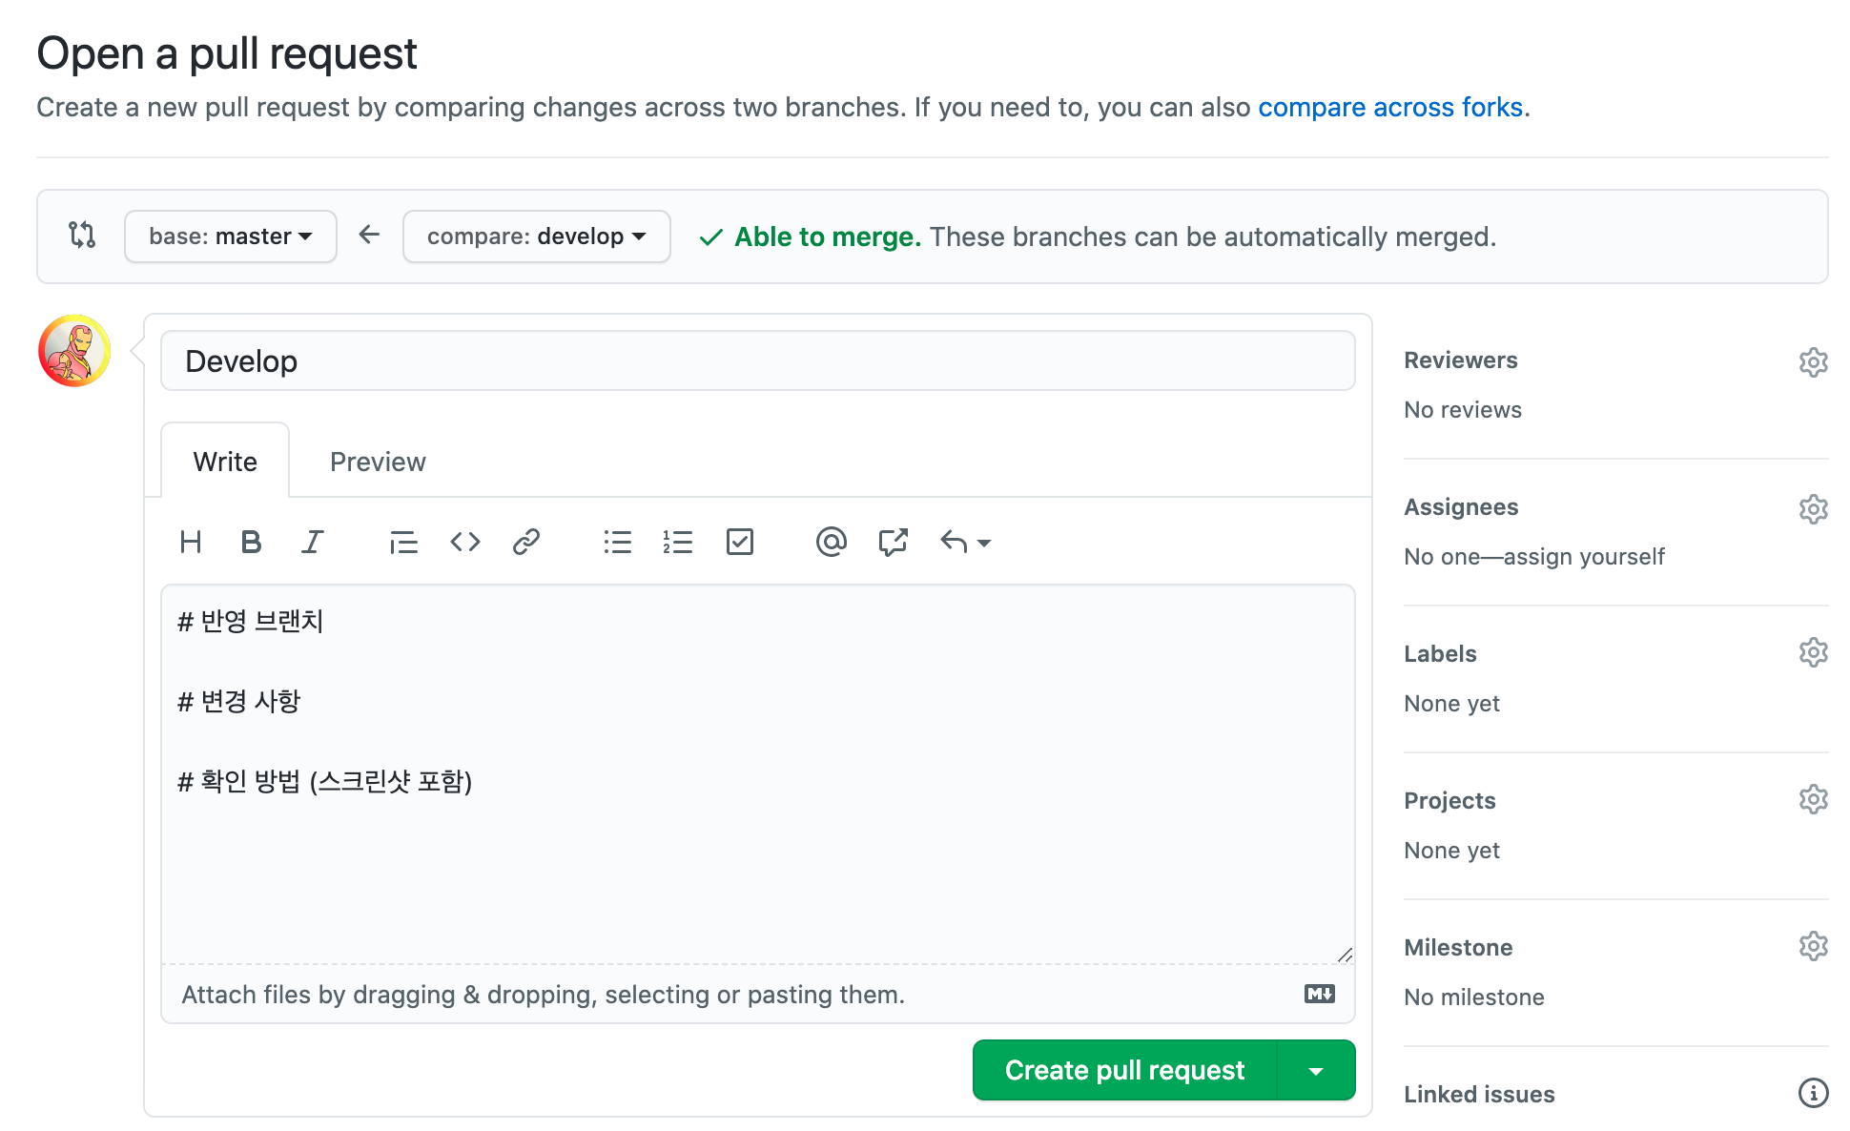Expand Create pull request options arrow
The height and width of the screenshot is (1131, 1850).
pyautogui.click(x=1316, y=1071)
